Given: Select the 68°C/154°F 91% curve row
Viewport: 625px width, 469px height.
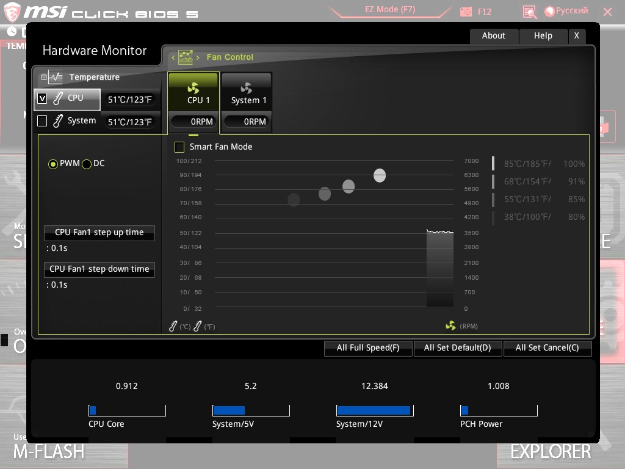Looking at the screenshot, I should pyautogui.click(x=538, y=181).
